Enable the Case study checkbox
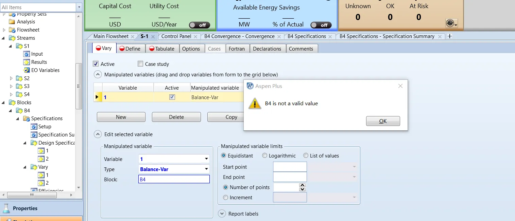The width and height of the screenshot is (515, 221). point(140,64)
